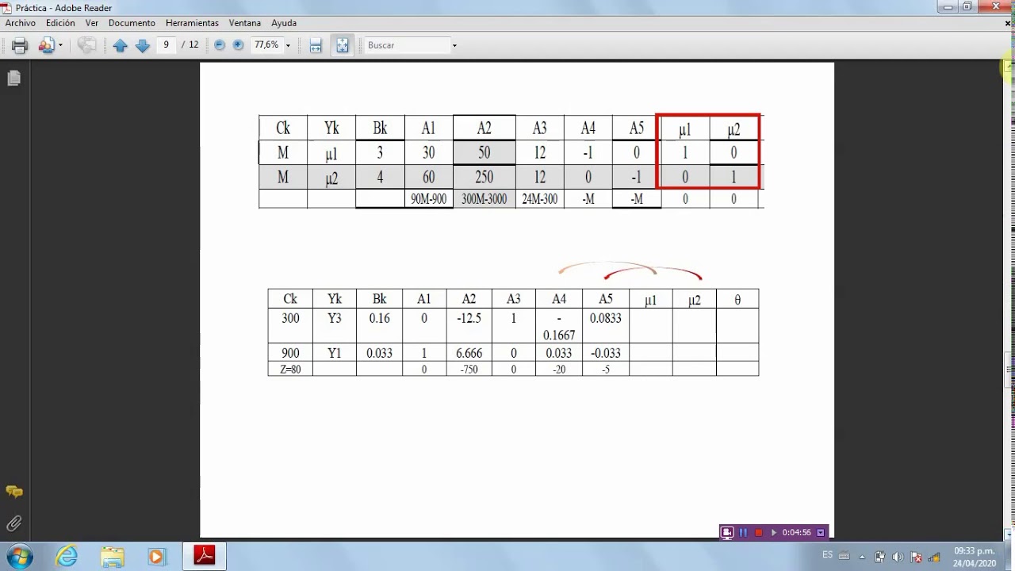Expand the share icon dropdown arrow
Viewport: 1015px width, 571px height.
[x=60, y=46]
